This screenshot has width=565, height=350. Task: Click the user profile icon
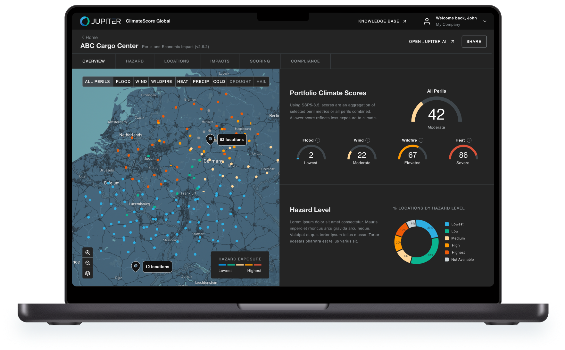pyautogui.click(x=427, y=21)
